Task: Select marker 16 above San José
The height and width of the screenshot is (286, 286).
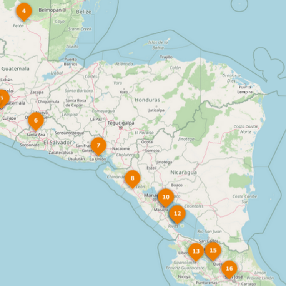Action: point(229,269)
